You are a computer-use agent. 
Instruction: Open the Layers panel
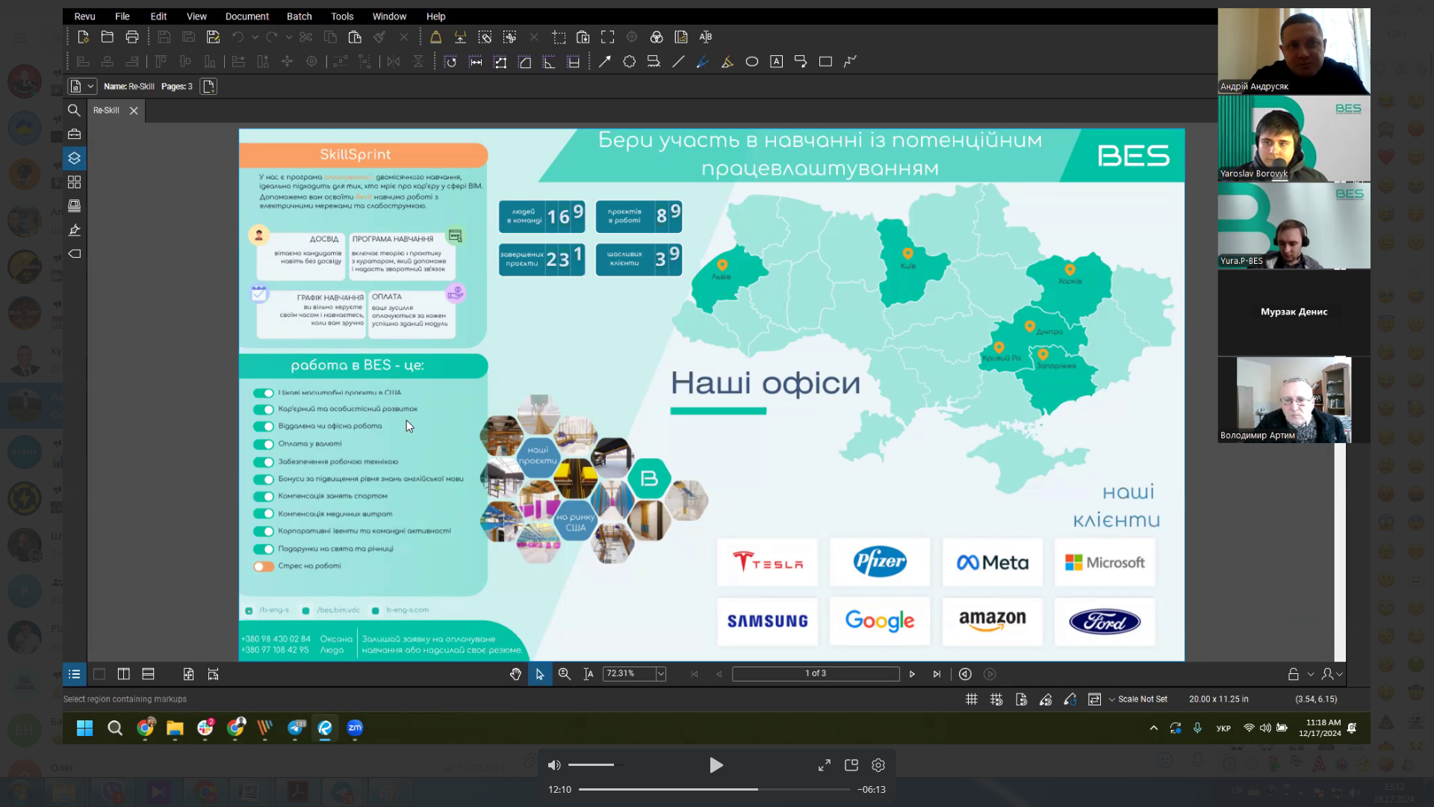(74, 158)
